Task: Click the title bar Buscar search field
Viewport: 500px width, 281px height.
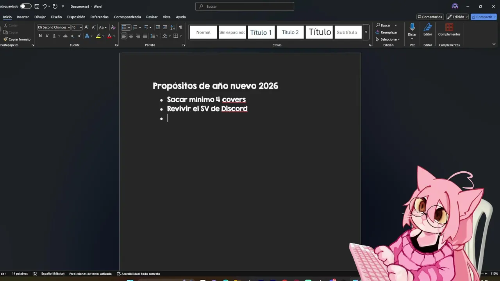Action: click(245, 6)
